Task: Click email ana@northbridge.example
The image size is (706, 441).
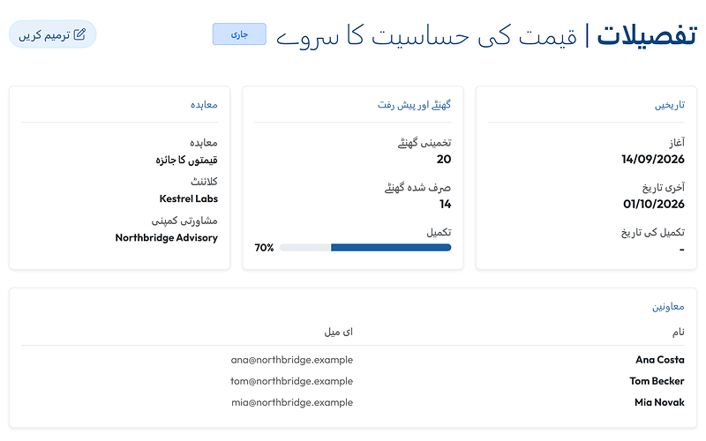Action: (292, 360)
